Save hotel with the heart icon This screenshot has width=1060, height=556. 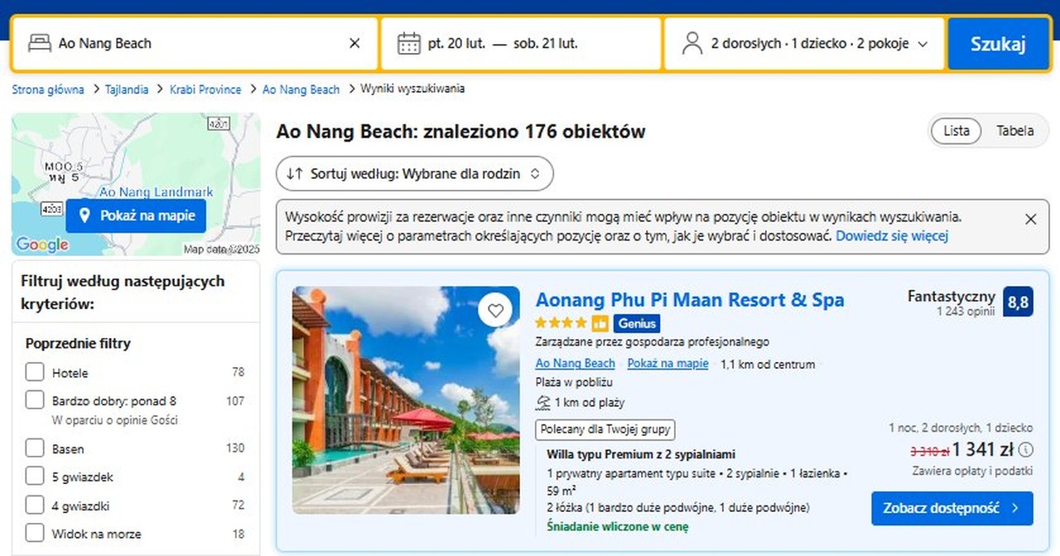pos(495,311)
